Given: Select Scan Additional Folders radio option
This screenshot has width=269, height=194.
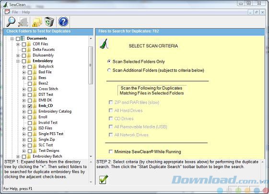Looking at the screenshot, I should (109, 70).
